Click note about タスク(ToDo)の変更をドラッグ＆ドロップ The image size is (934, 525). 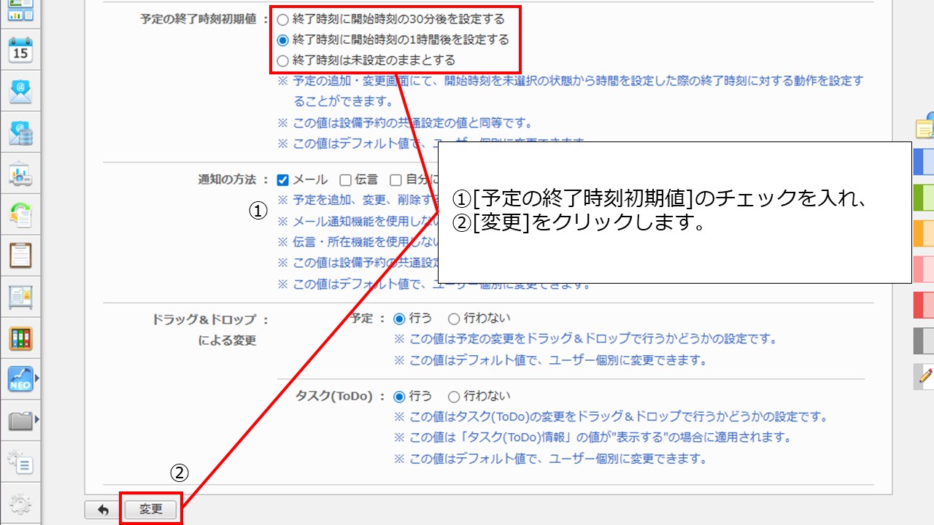click(x=611, y=417)
